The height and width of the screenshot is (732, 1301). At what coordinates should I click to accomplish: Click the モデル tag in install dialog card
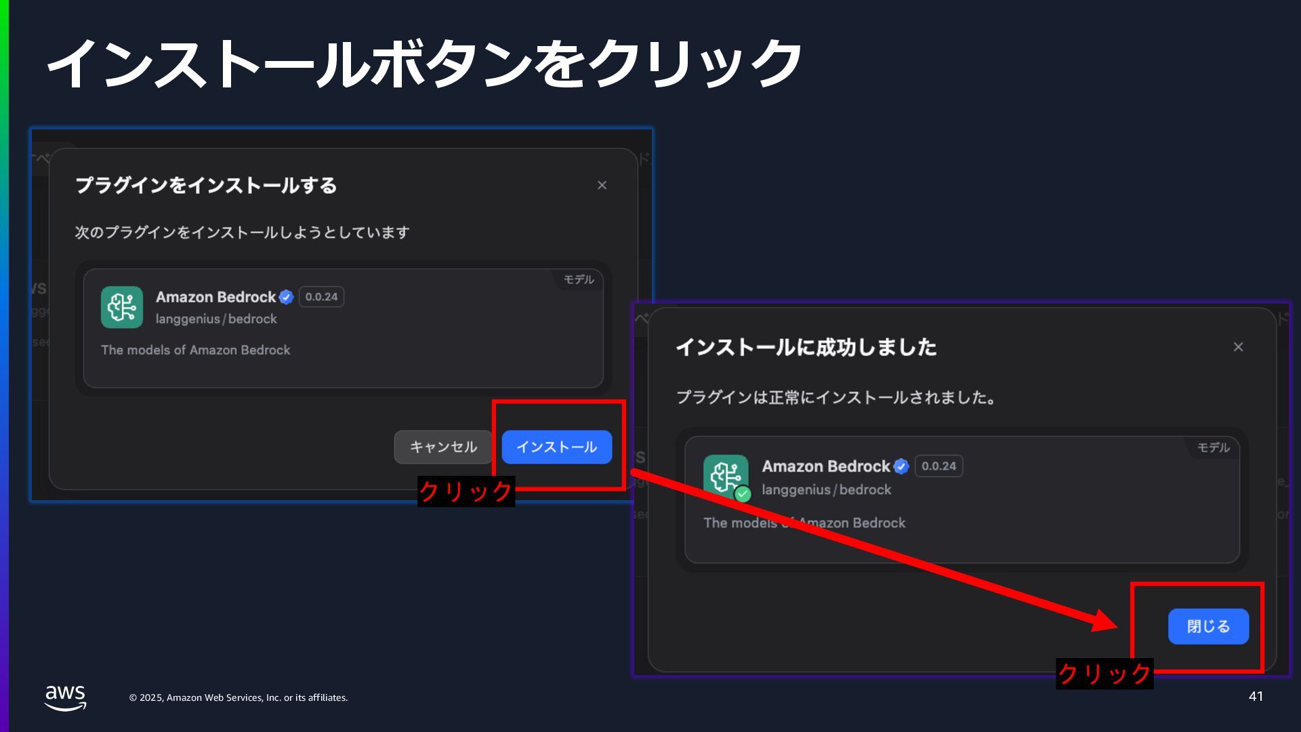tap(578, 279)
